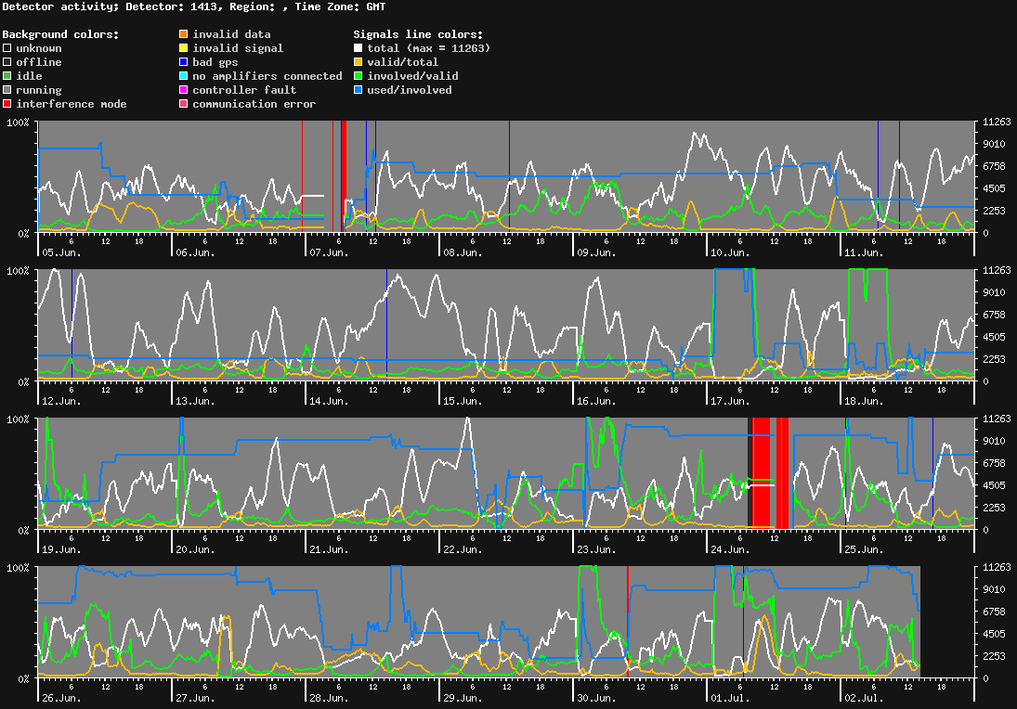Click the red interference line on 30.Jun.

coord(628,622)
